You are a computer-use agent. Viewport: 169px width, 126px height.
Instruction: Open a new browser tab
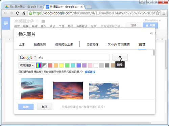click(89, 7)
